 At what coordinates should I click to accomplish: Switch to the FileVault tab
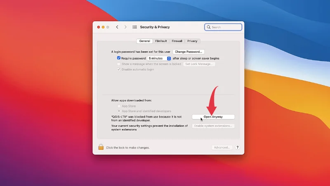161,41
